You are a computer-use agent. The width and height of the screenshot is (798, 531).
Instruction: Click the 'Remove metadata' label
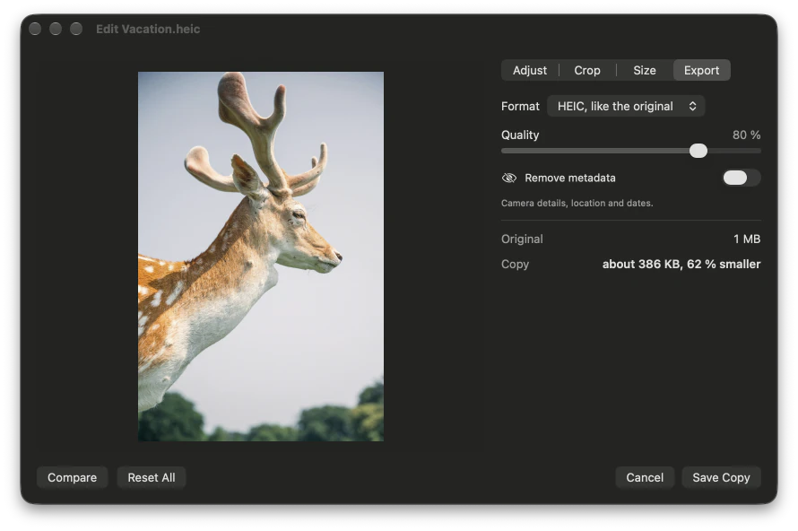tap(570, 178)
